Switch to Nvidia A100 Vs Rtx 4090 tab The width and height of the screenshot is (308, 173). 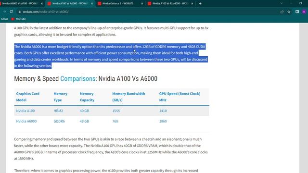click(x=170, y=3)
